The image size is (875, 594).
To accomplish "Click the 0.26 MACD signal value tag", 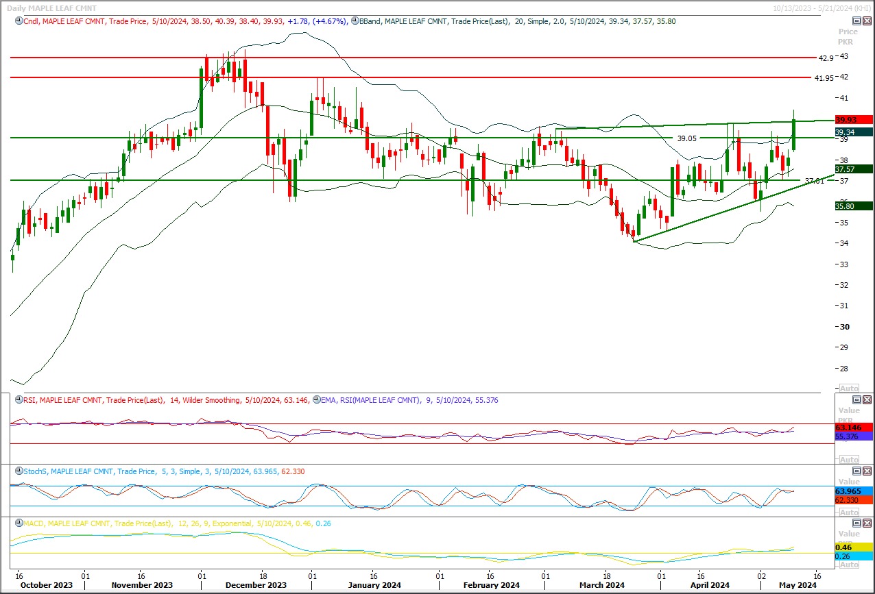I will pyautogui.click(x=854, y=556).
